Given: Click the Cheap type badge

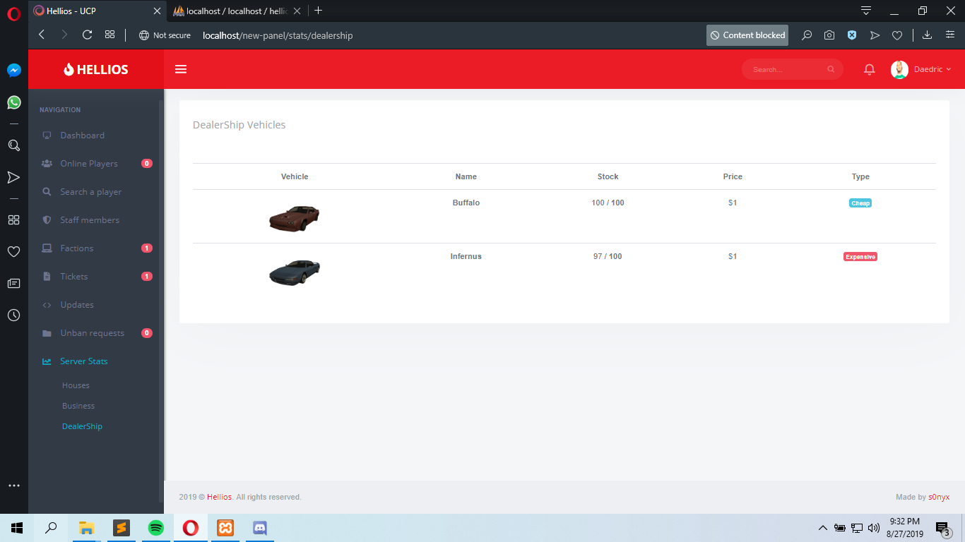Looking at the screenshot, I should [860, 203].
